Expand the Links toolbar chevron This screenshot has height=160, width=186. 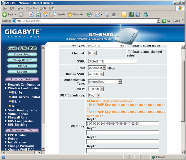click(183, 20)
